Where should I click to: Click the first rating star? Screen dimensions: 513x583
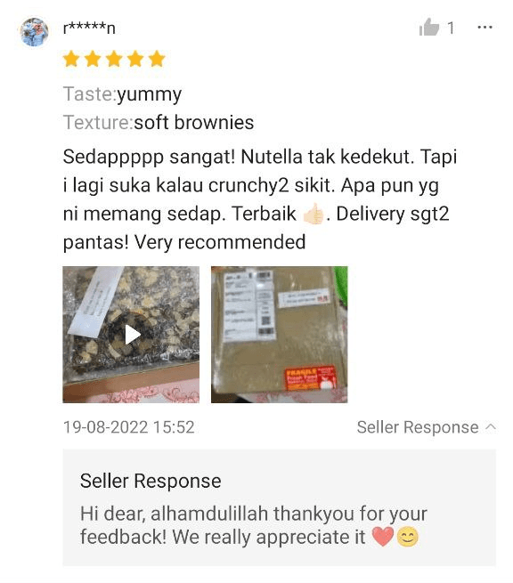(71, 59)
